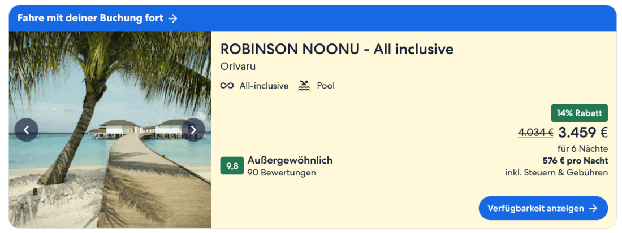This screenshot has height=233, width=622.
Task: Click the 3.459 € current price
Action: 582,133
